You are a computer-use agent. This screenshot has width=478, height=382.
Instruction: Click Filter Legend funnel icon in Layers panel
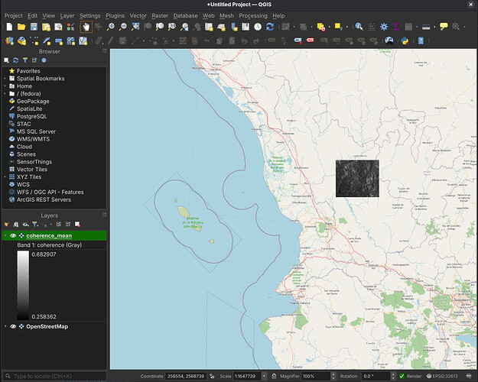pyautogui.click(x=35, y=225)
